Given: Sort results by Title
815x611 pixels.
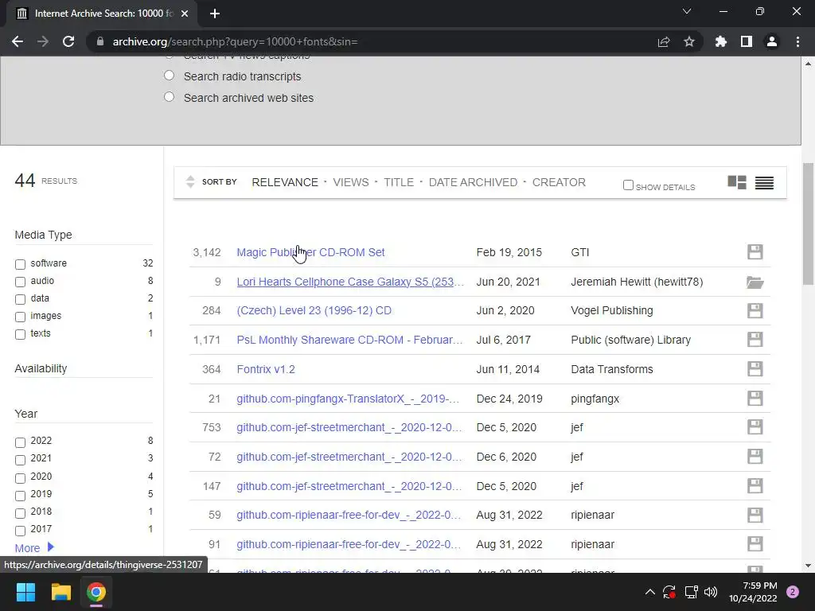Looking at the screenshot, I should tap(399, 182).
